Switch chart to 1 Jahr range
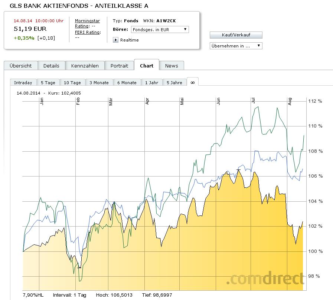 click(x=151, y=83)
